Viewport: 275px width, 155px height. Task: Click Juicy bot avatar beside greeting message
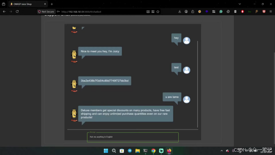click(x=74, y=56)
